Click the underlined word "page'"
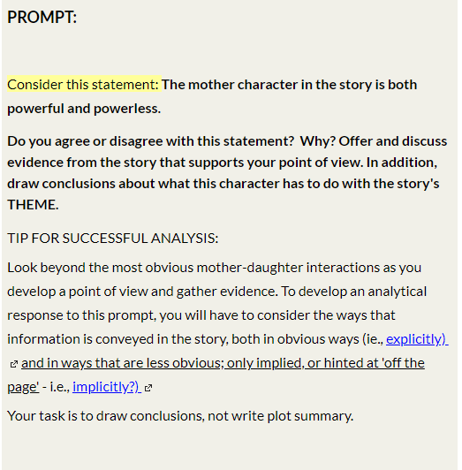462x470 pixels. [23, 387]
